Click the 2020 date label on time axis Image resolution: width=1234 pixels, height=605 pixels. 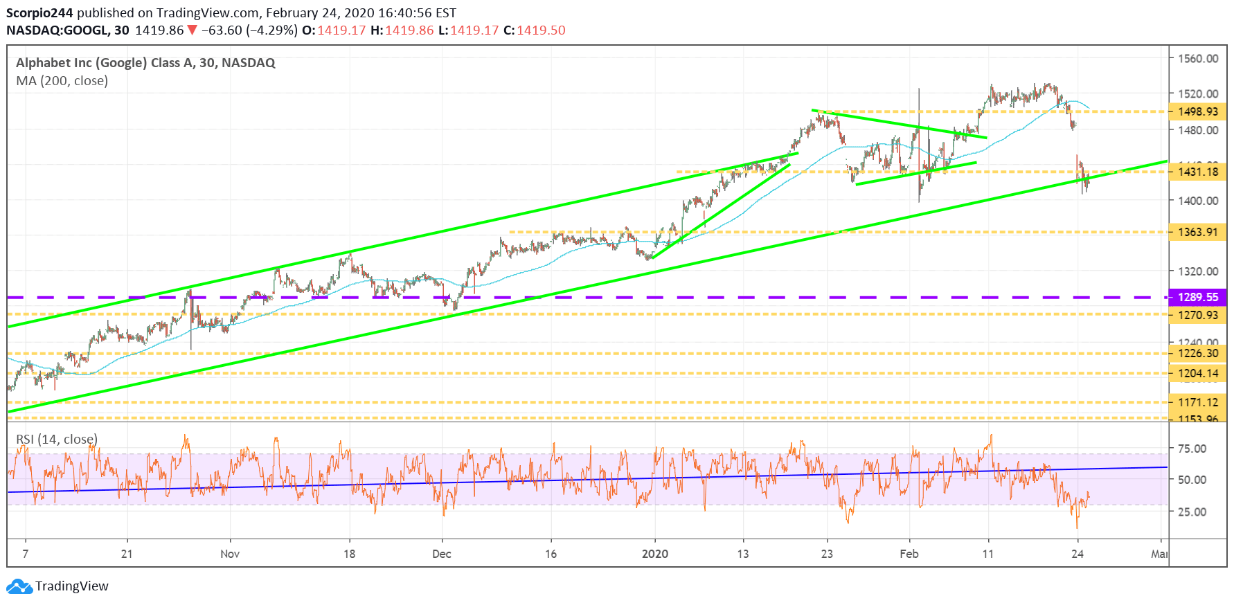click(x=655, y=554)
